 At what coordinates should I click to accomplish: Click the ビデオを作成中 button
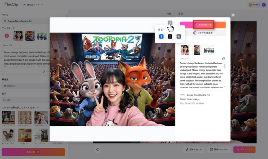[203, 33]
